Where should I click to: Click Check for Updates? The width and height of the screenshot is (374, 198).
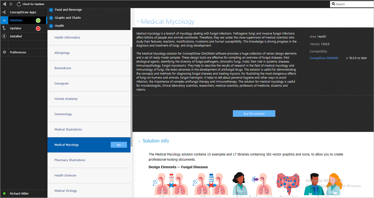tap(33, 4)
